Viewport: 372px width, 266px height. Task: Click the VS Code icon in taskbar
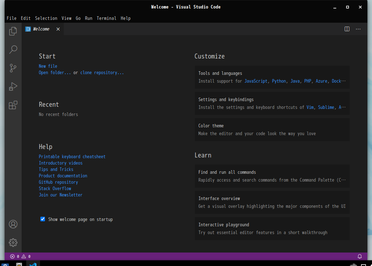point(33,264)
